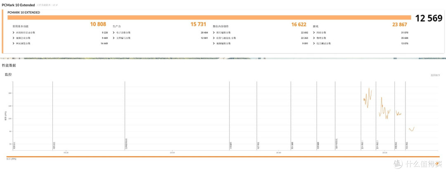Click the 22 263 rendering value

[x=304, y=38]
